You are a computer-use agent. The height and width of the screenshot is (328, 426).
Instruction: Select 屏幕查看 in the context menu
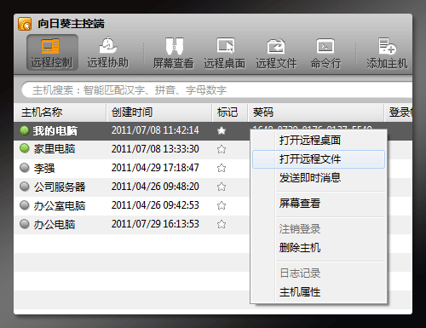coord(319,204)
